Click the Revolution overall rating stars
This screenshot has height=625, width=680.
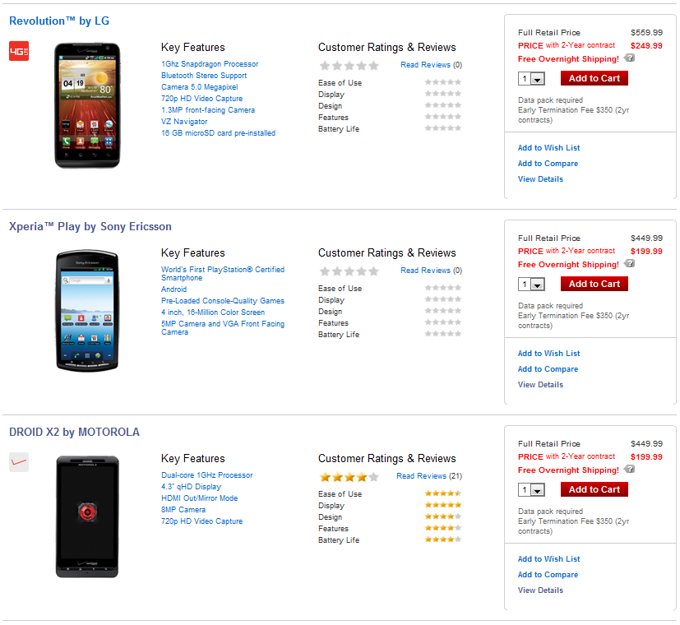349,65
